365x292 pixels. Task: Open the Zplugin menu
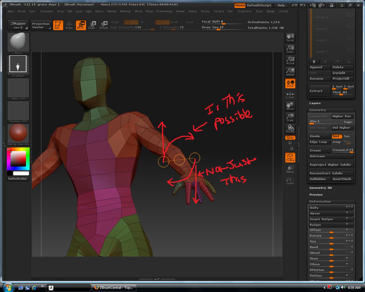point(270,11)
